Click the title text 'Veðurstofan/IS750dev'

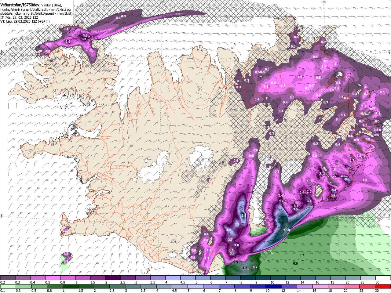(20, 5)
